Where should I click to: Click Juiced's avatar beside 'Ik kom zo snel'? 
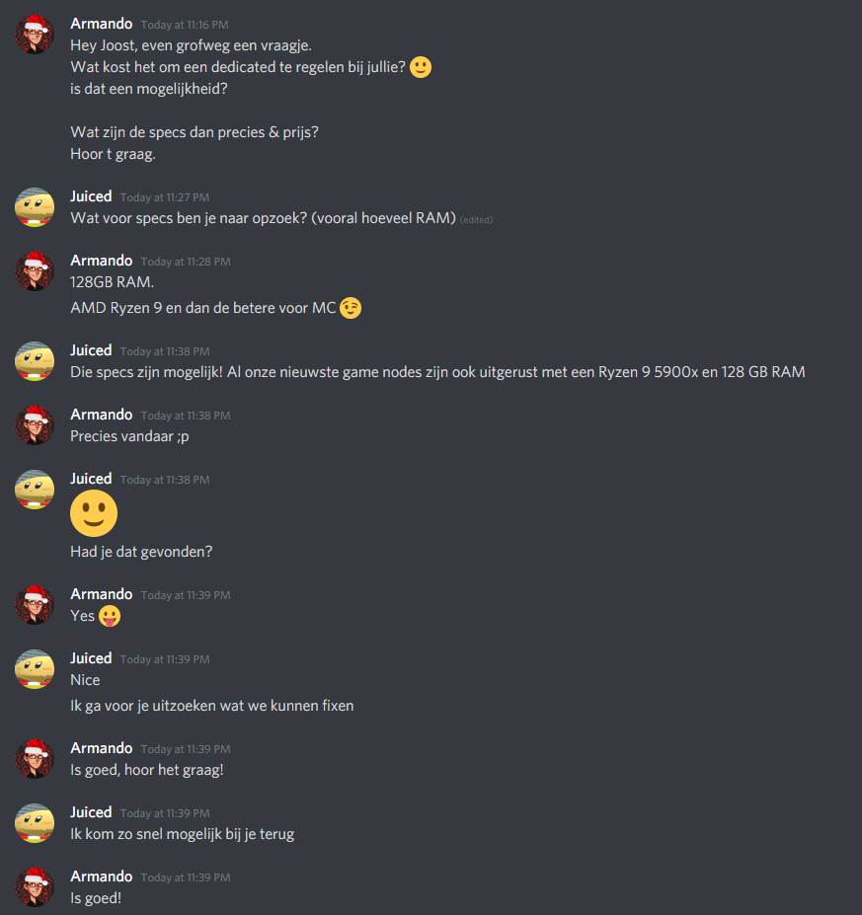point(35,823)
